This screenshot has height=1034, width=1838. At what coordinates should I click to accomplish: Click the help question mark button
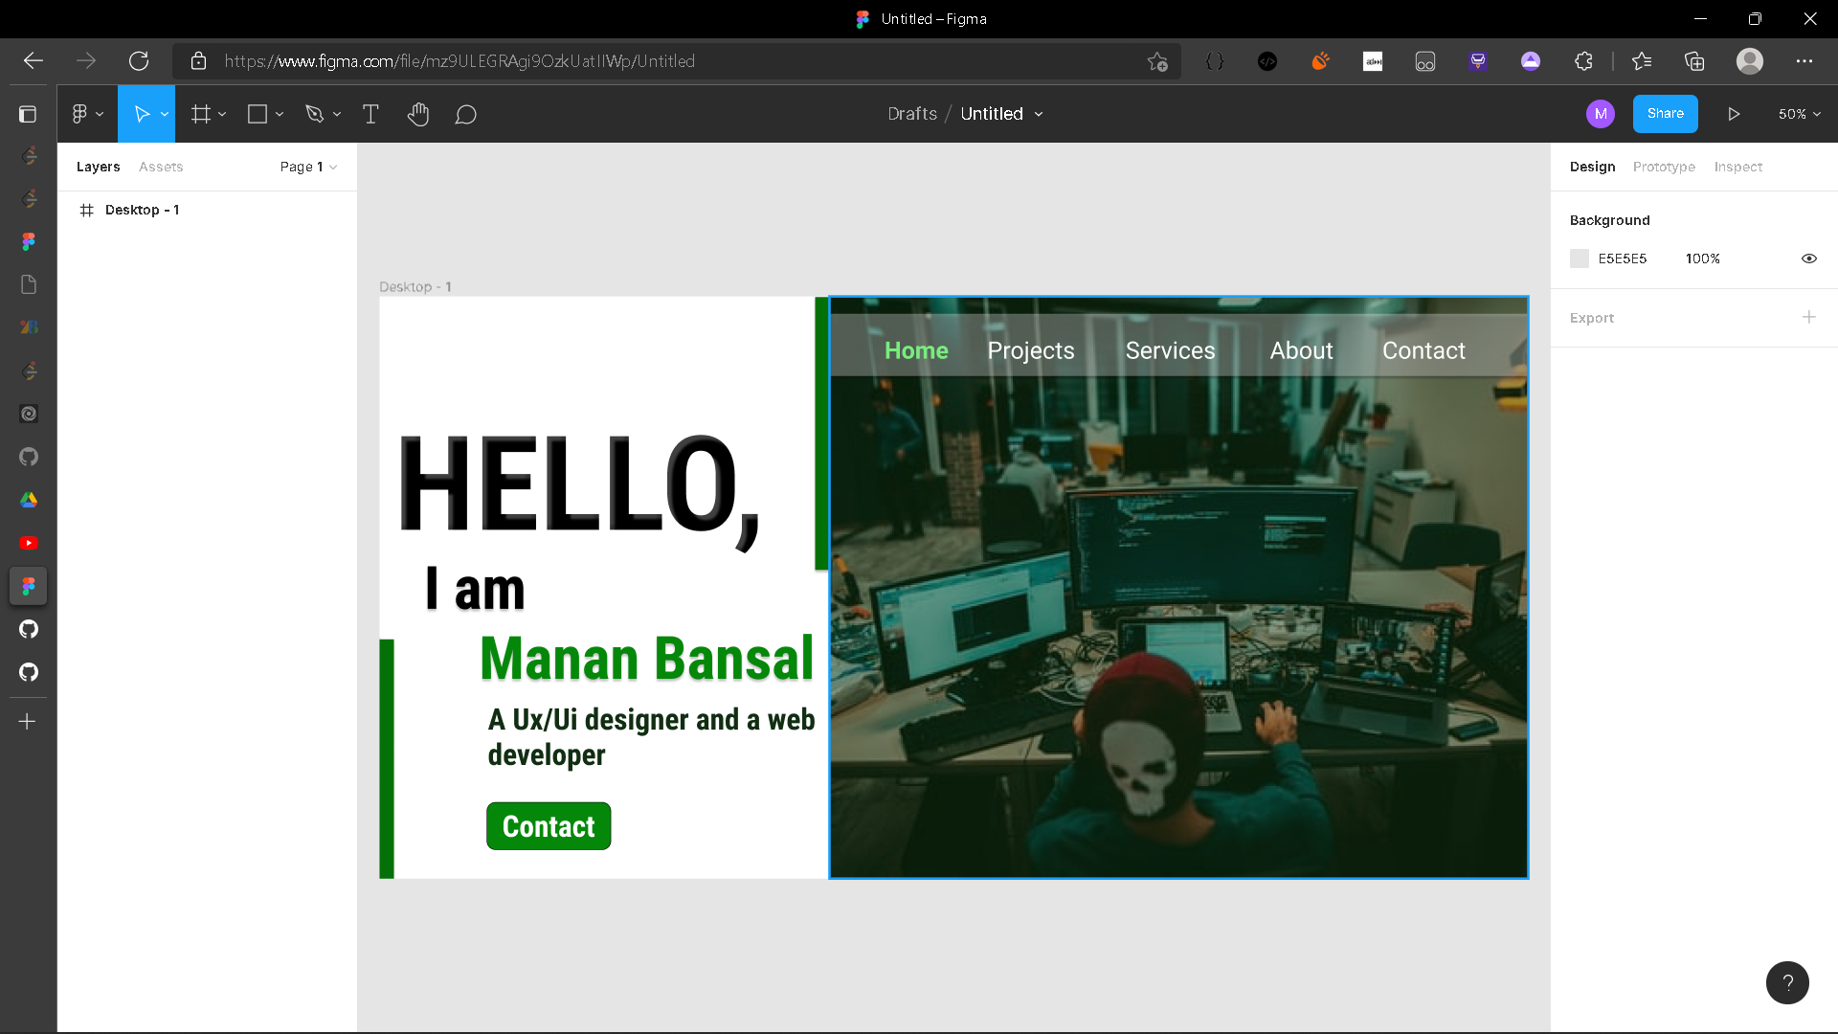tap(1786, 982)
